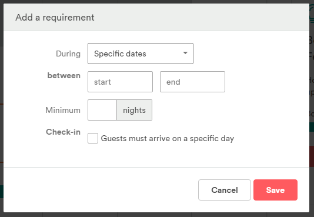This screenshot has height=217, width=314.
Task: Cancel the Add a requirement dialog
Action: click(225, 190)
